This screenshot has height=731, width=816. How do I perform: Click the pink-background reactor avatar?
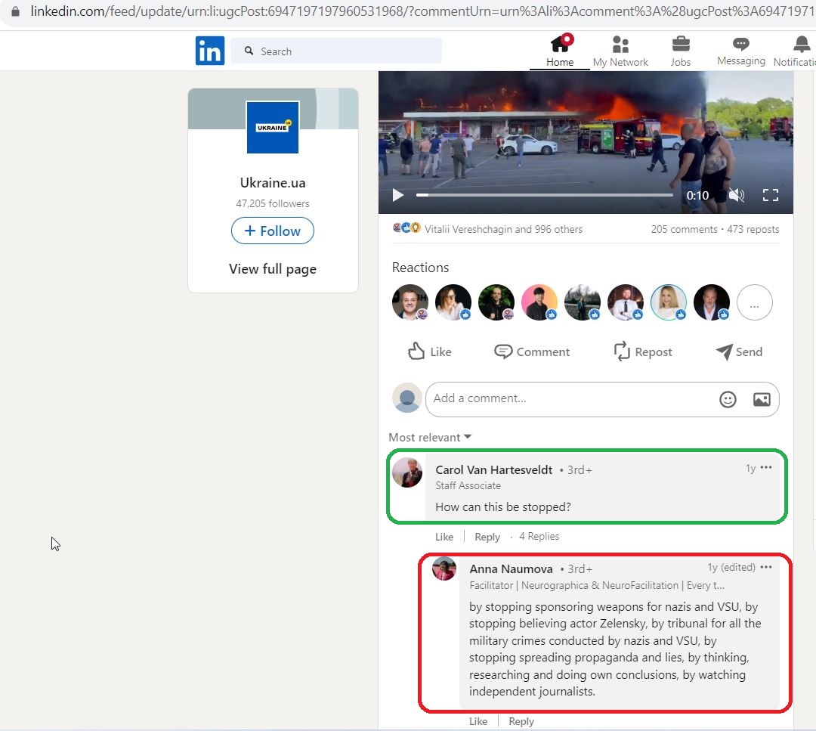(x=539, y=302)
